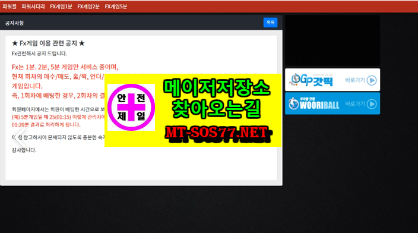Viewport: 418px width, 233px height.
Task: Open the 파워사다리 menu item
Action: pyautogui.click(x=33, y=7)
